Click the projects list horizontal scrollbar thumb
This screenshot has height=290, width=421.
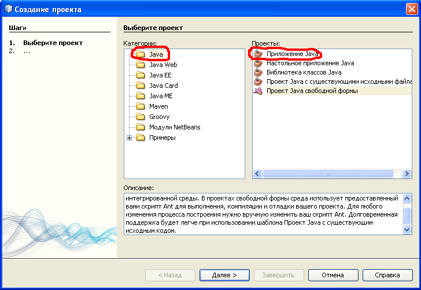(x=327, y=173)
